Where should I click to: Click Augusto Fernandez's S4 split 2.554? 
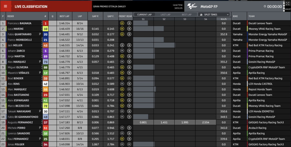pyautogui.click(x=206, y=122)
